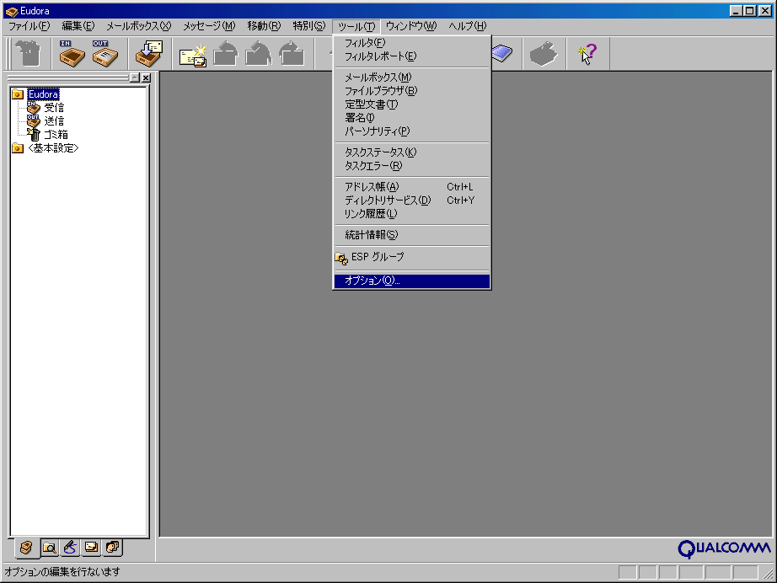Close the mailbox side panel

[146, 78]
